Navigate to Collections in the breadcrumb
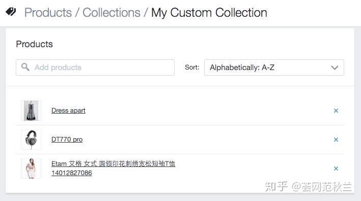 (x=112, y=13)
